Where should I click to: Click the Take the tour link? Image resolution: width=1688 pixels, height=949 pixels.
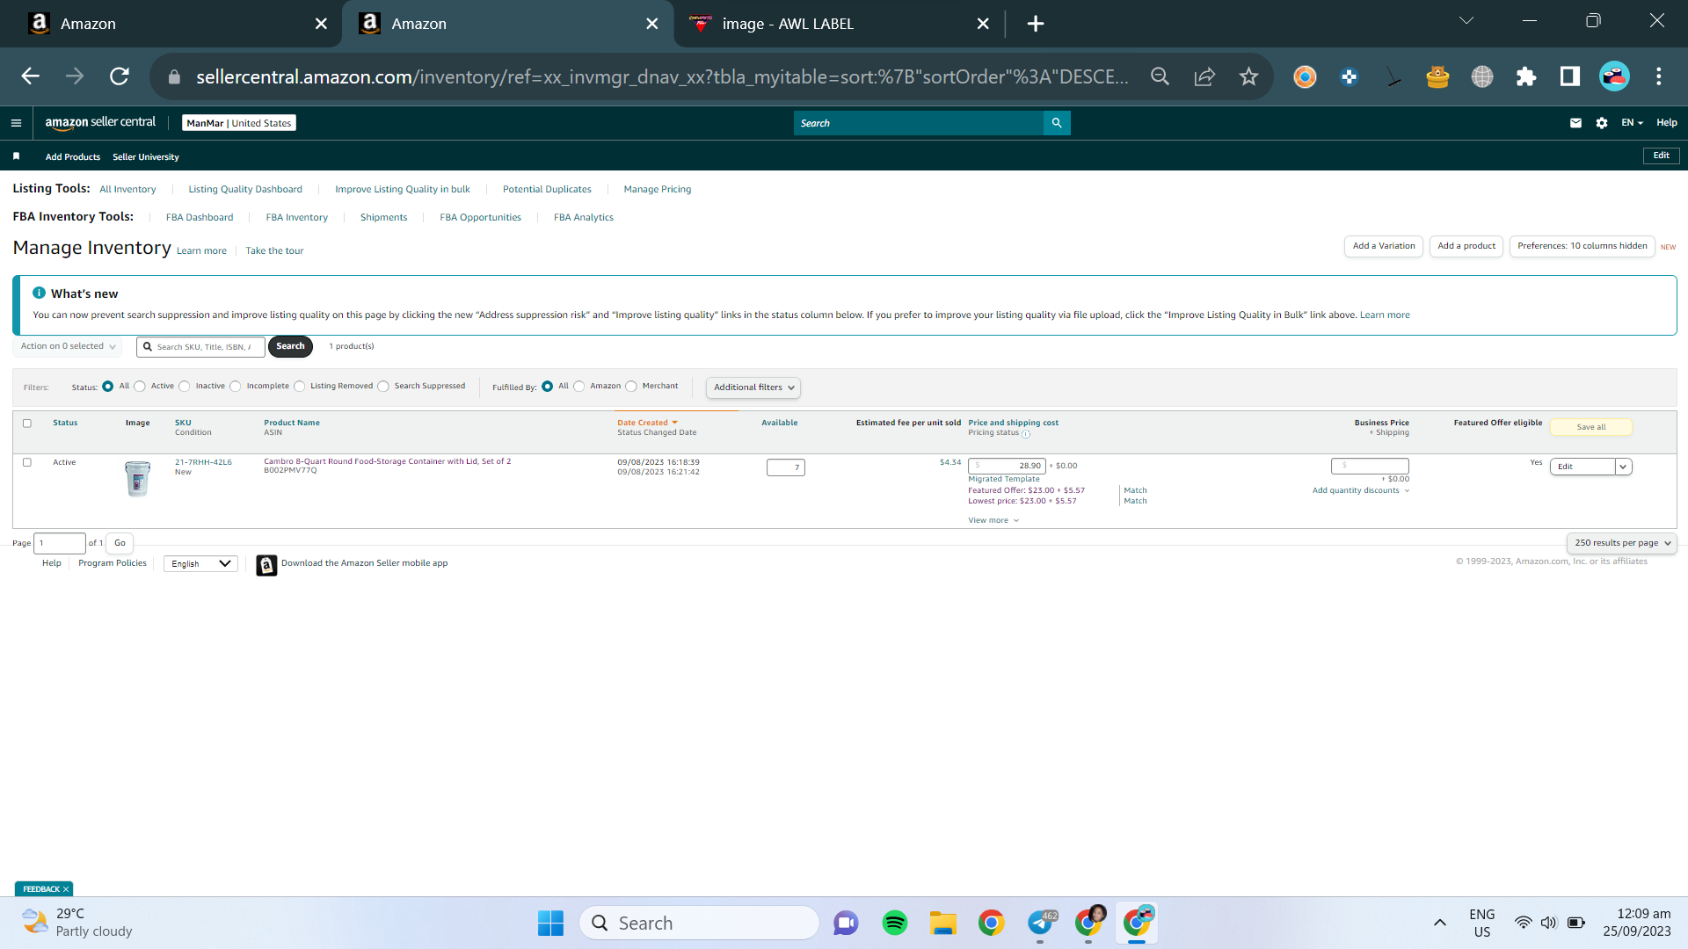[274, 251]
